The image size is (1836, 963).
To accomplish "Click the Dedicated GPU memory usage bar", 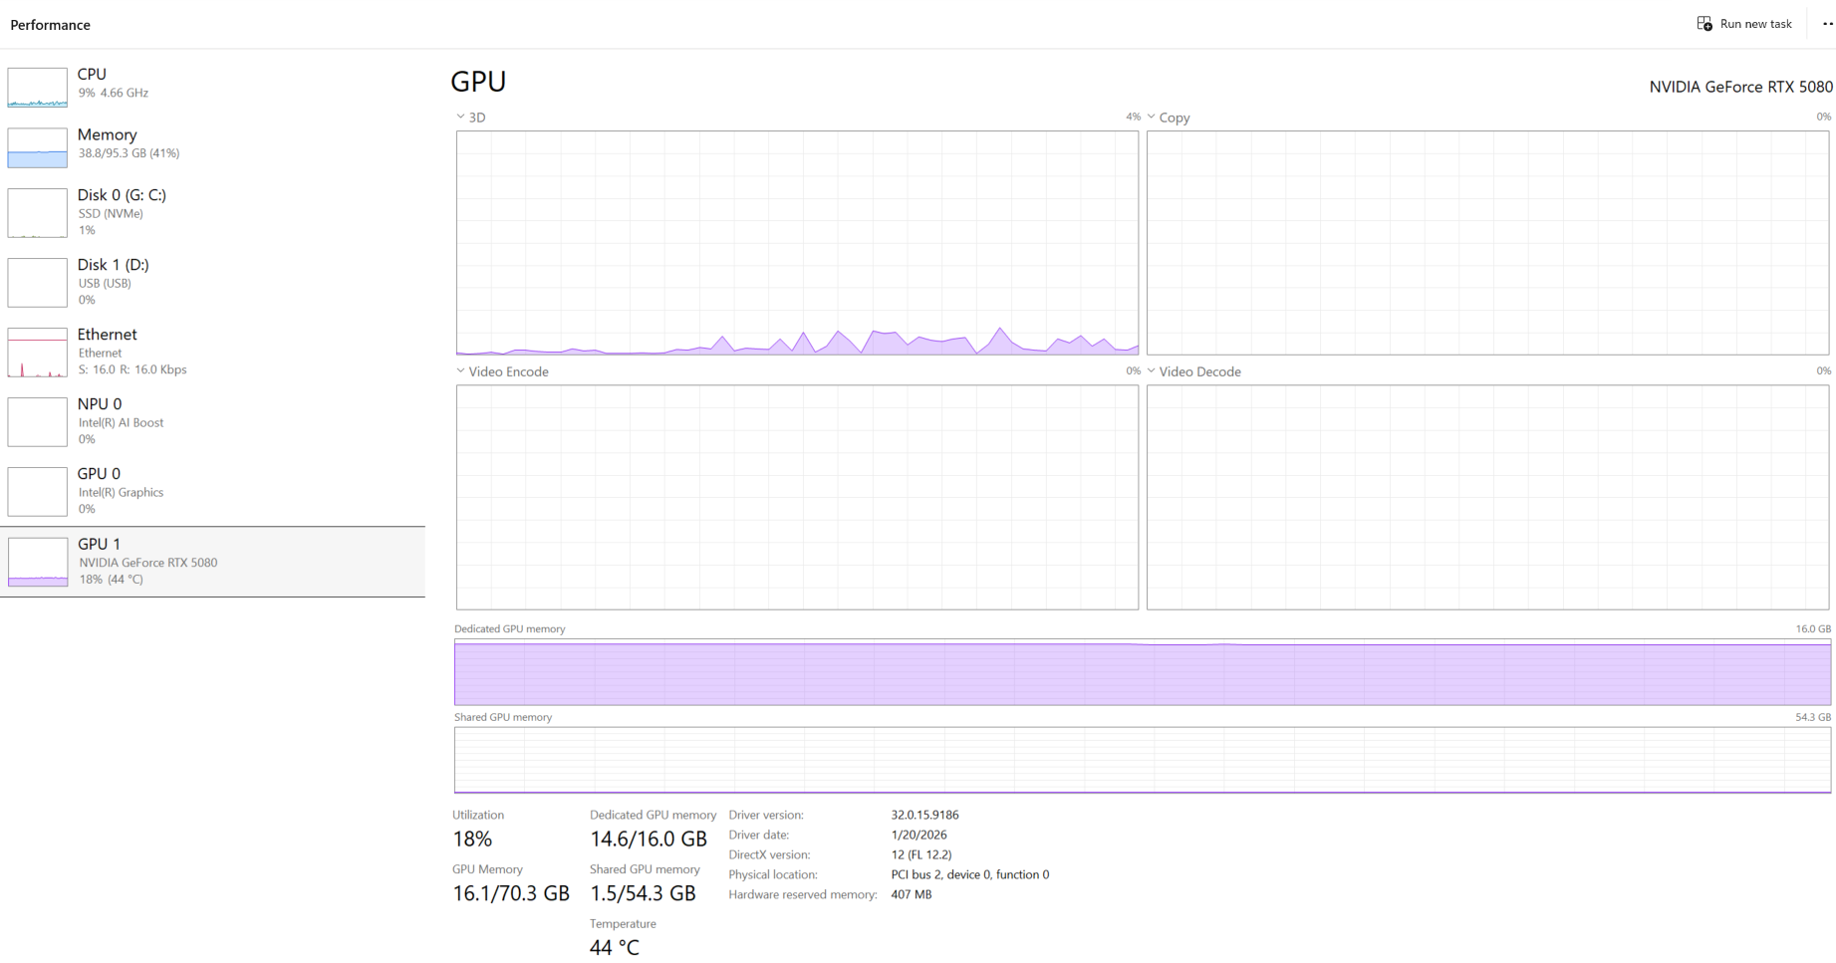I will [1142, 673].
